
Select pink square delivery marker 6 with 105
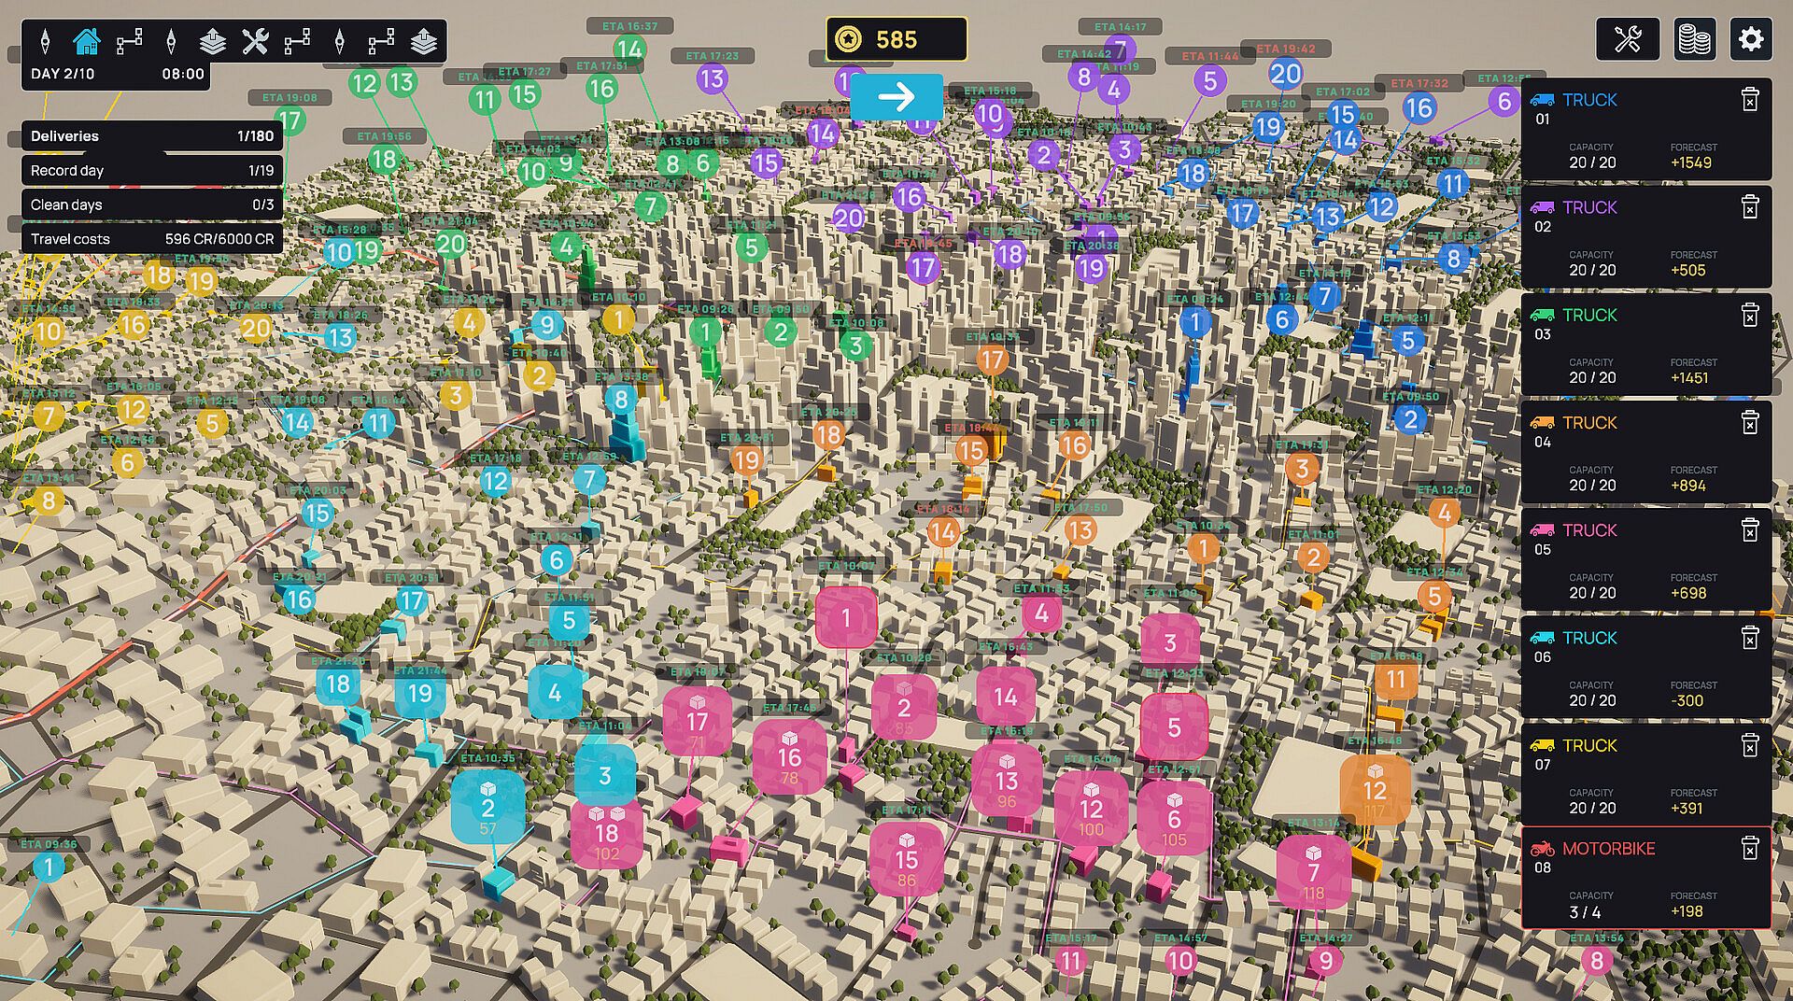(x=1174, y=819)
